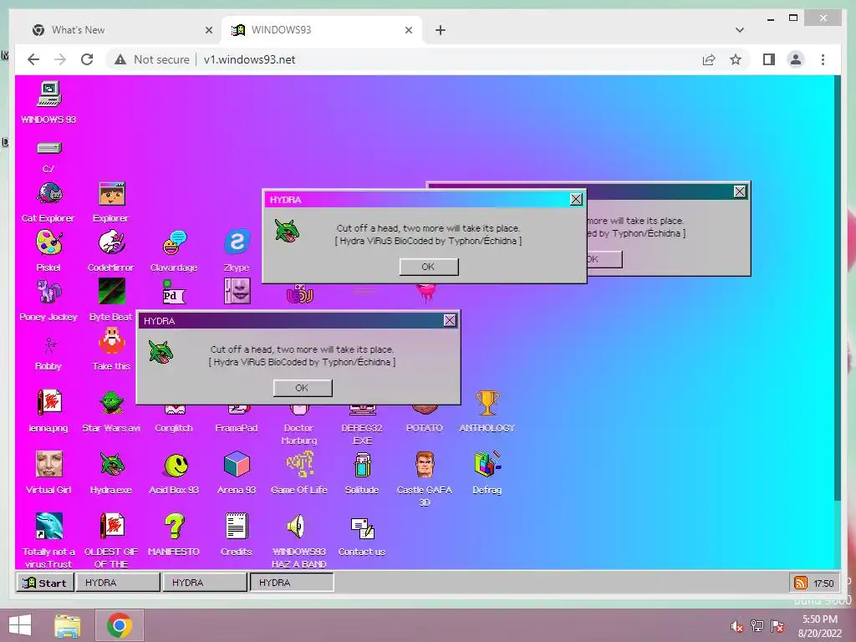Open the Game Of Life icon
Image resolution: width=856 pixels, height=642 pixels.
[299, 465]
